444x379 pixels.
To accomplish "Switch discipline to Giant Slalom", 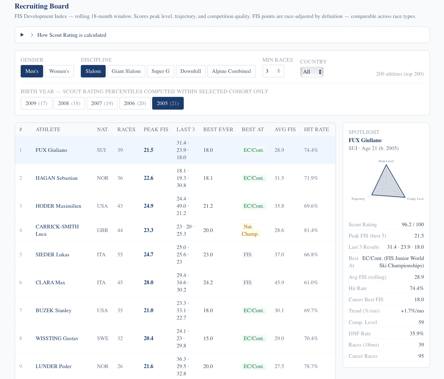I will (x=126, y=71).
